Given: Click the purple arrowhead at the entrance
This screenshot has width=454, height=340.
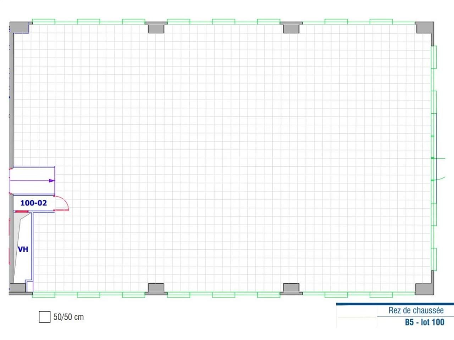Looking at the screenshot, I should click(x=52, y=181).
